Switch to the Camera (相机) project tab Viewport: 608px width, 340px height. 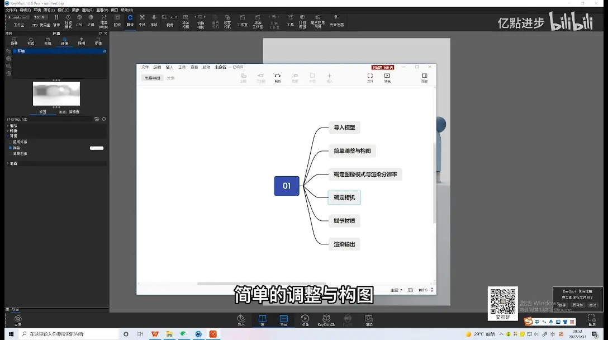(x=47, y=41)
